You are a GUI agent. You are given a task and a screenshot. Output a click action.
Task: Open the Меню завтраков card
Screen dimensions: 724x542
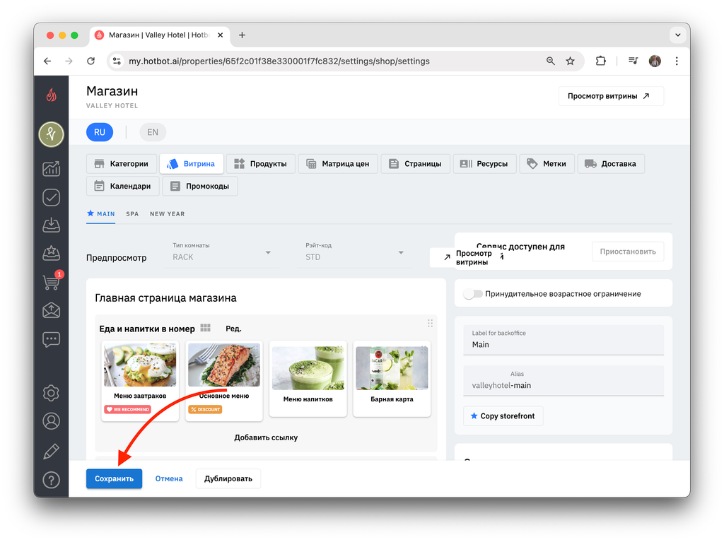[x=140, y=380]
